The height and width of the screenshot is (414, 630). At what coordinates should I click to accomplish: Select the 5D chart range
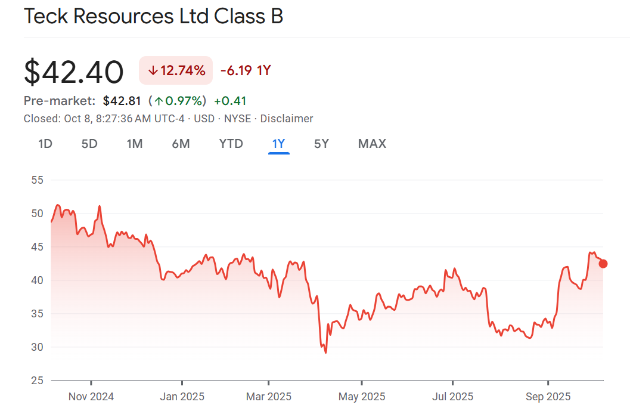pos(89,144)
